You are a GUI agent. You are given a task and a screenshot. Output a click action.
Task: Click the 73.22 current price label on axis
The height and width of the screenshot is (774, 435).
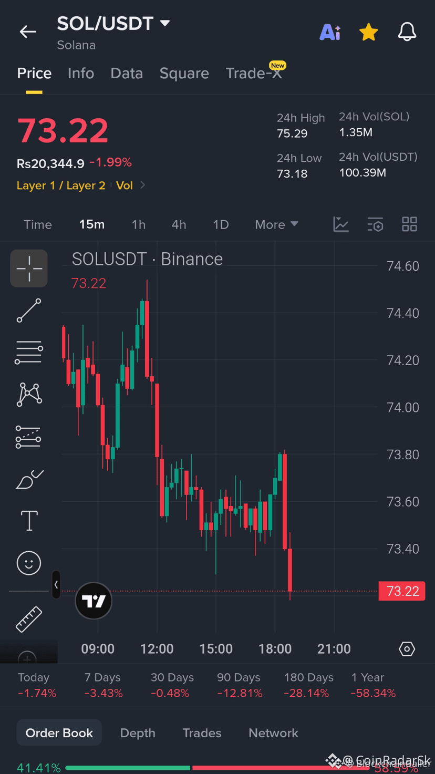point(402,591)
